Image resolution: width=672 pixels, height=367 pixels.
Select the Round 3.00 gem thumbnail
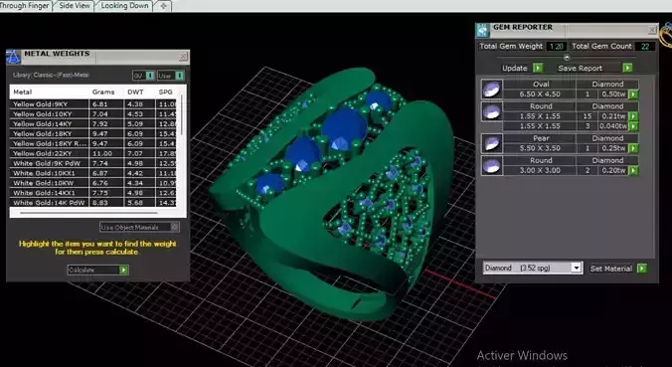point(491,165)
